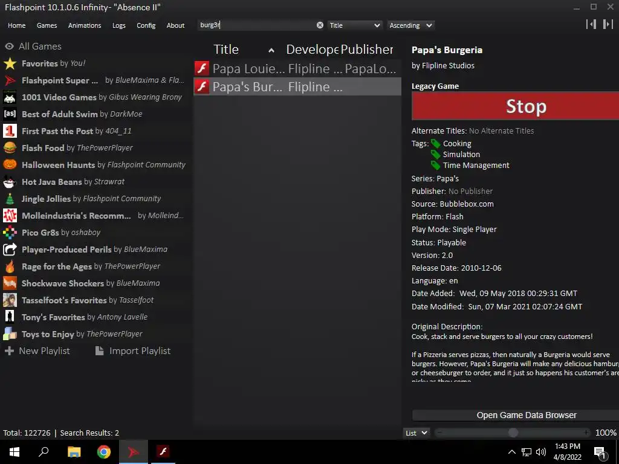Click the Flash Food burger icon
Image resolution: width=619 pixels, height=464 pixels.
(10, 148)
